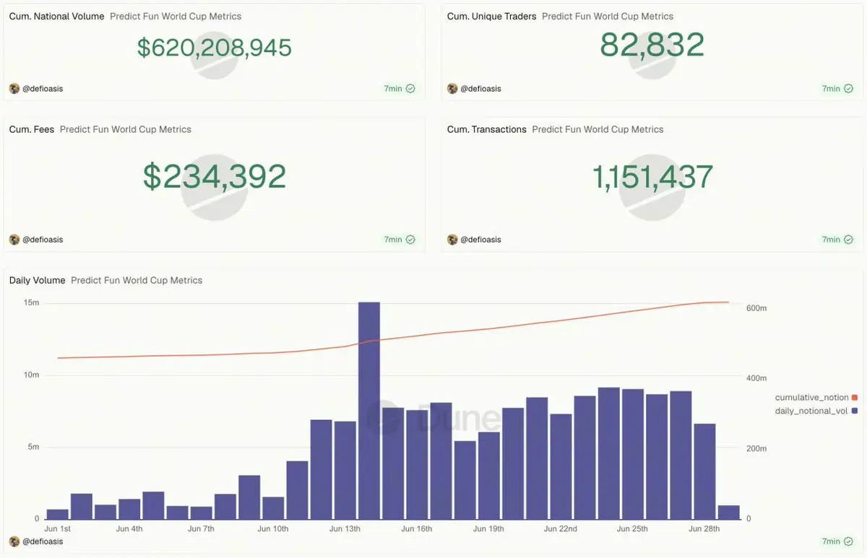867x558 pixels.
Task: Toggle cumulative_notion legend color swatch
Action: [855, 398]
